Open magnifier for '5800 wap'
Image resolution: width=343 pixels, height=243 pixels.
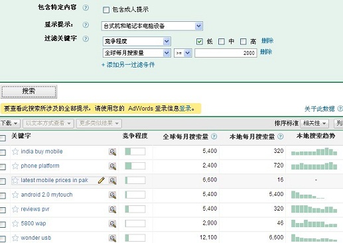pyautogui.click(x=113, y=224)
